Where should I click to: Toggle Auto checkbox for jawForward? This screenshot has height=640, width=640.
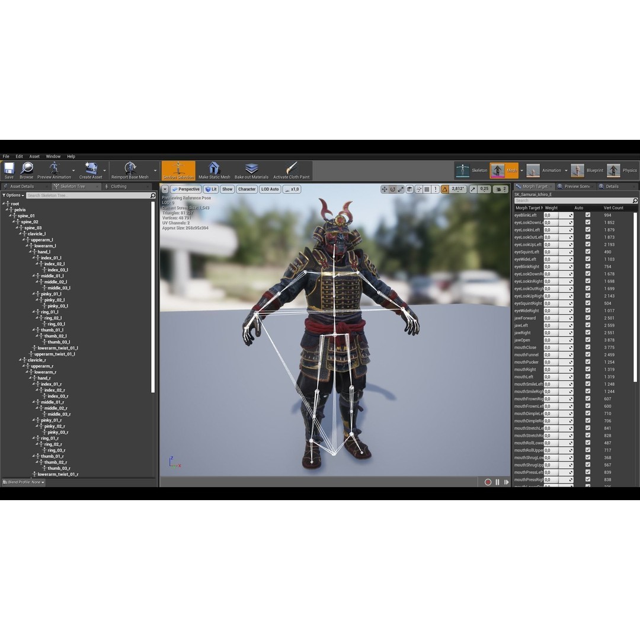pos(588,318)
